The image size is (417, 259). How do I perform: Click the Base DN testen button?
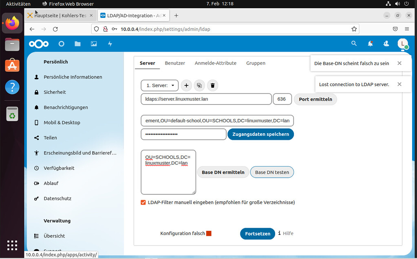click(272, 172)
